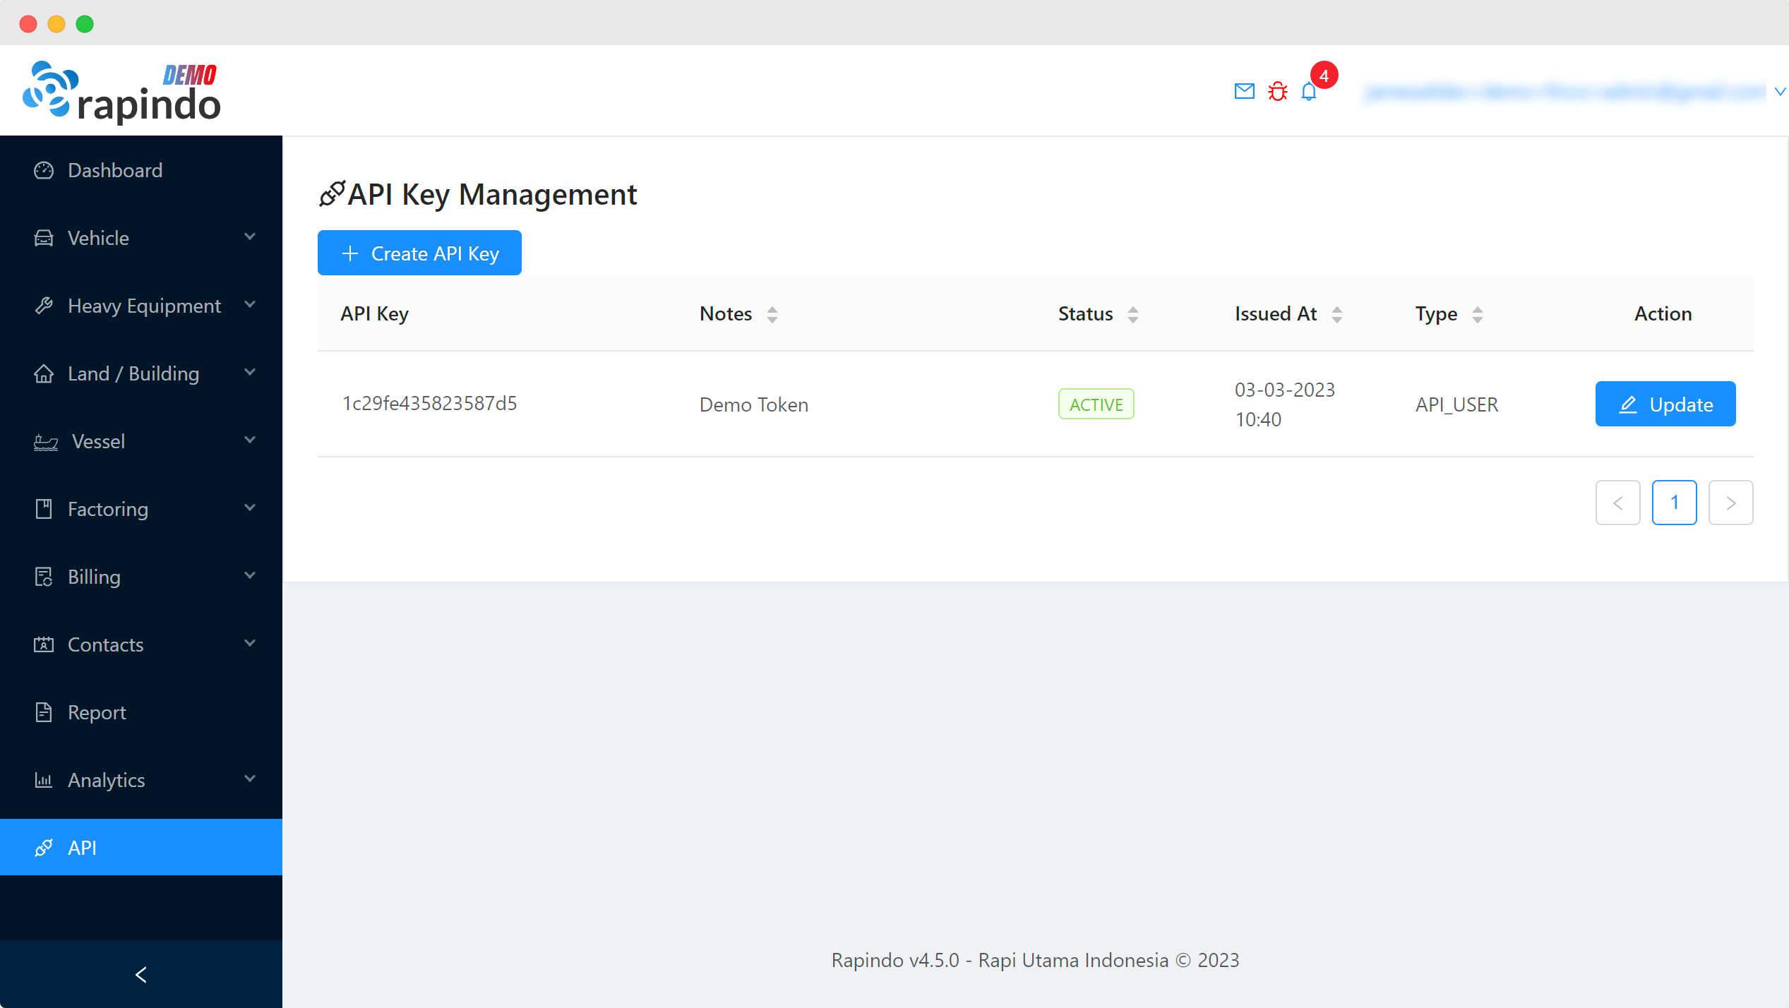
Task: Click the mail envelope icon in the header
Action: tap(1244, 91)
